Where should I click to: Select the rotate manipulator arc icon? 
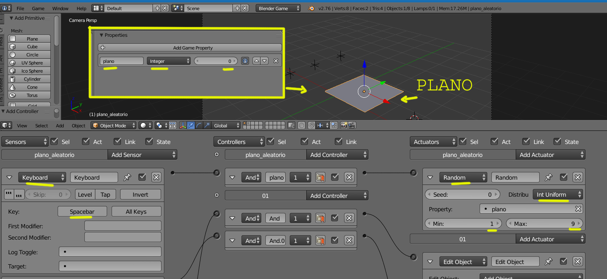[x=199, y=126]
